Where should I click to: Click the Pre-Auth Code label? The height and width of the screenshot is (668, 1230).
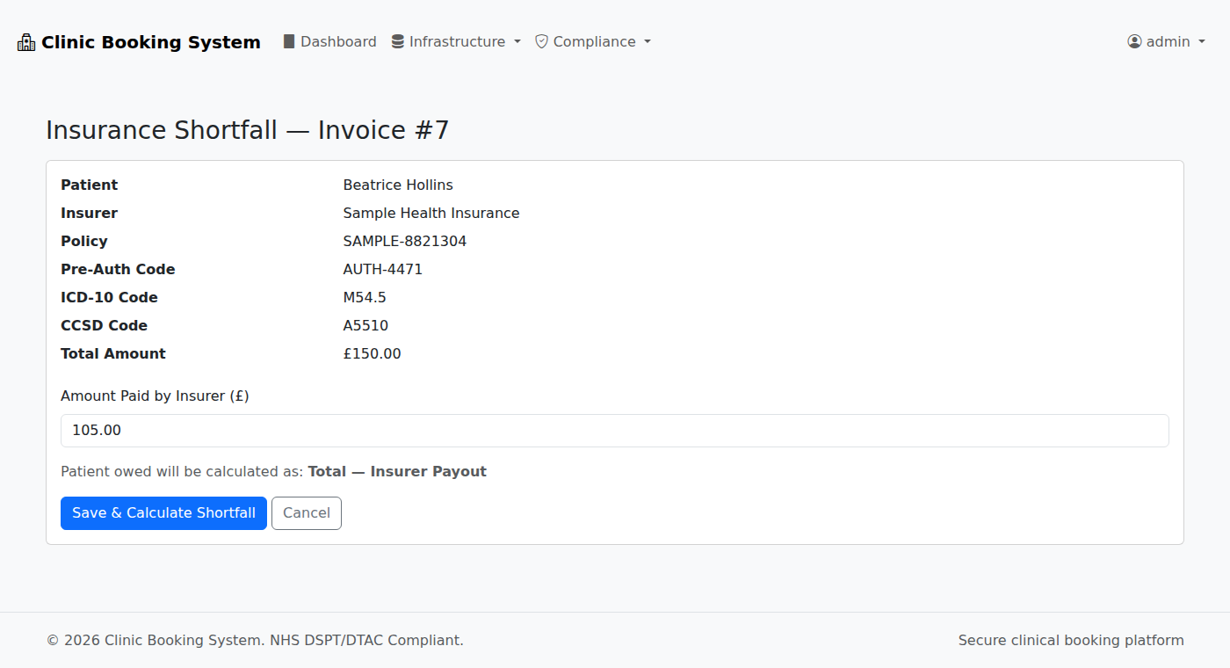(118, 269)
